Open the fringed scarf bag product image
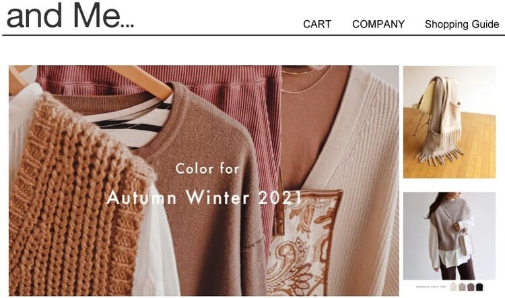This screenshot has height=298, width=505. coord(449,122)
